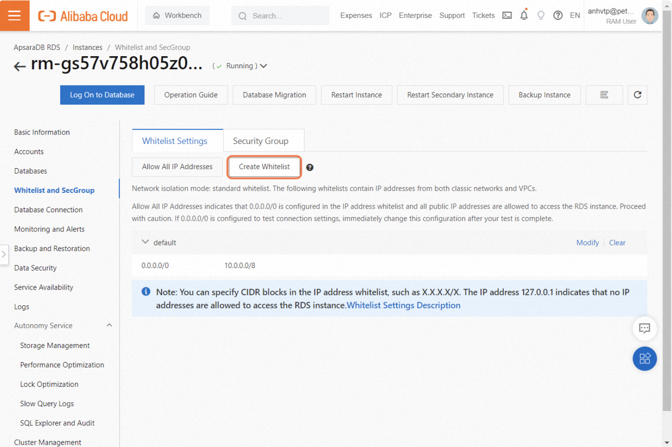Image resolution: width=672 pixels, height=447 pixels.
Task: Click Log On to Database
Action: pos(102,95)
